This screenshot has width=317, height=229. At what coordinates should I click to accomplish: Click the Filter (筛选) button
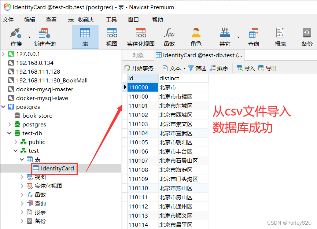(x=197, y=68)
